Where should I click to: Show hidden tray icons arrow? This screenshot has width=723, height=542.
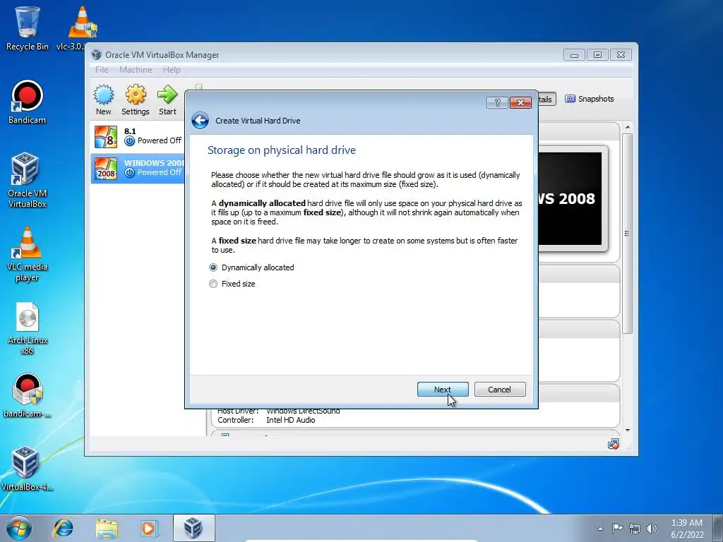click(x=600, y=529)
